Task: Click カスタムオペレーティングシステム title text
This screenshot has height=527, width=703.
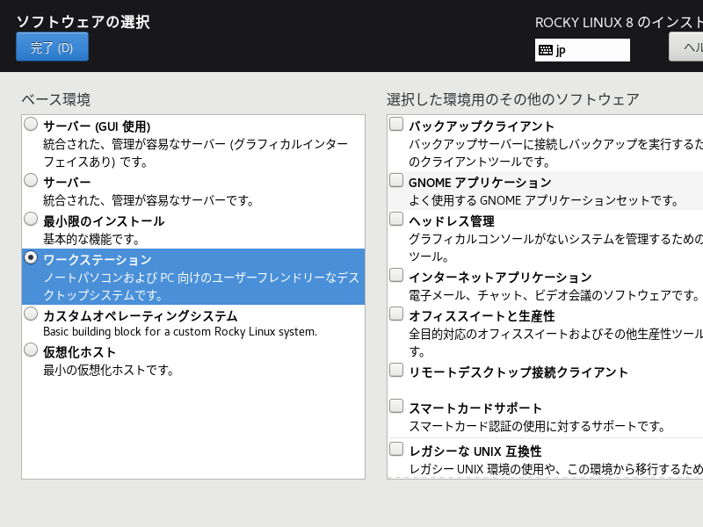Action: click(141, 316)
